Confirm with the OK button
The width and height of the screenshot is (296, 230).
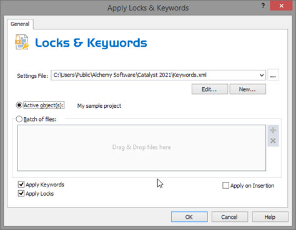coord(189,217)
